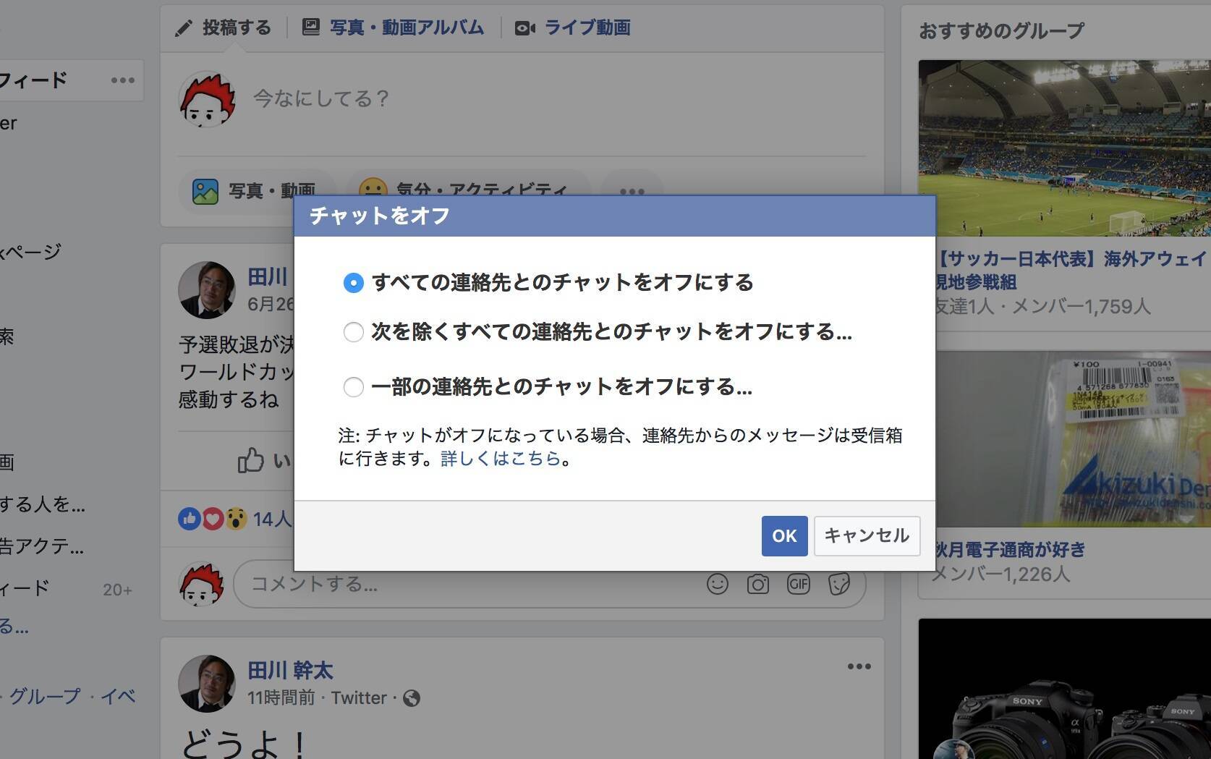Screen dimensions: 1211x759
Task: Click the グループ link in the sidebar footer
Action: (x=44, y=696)
